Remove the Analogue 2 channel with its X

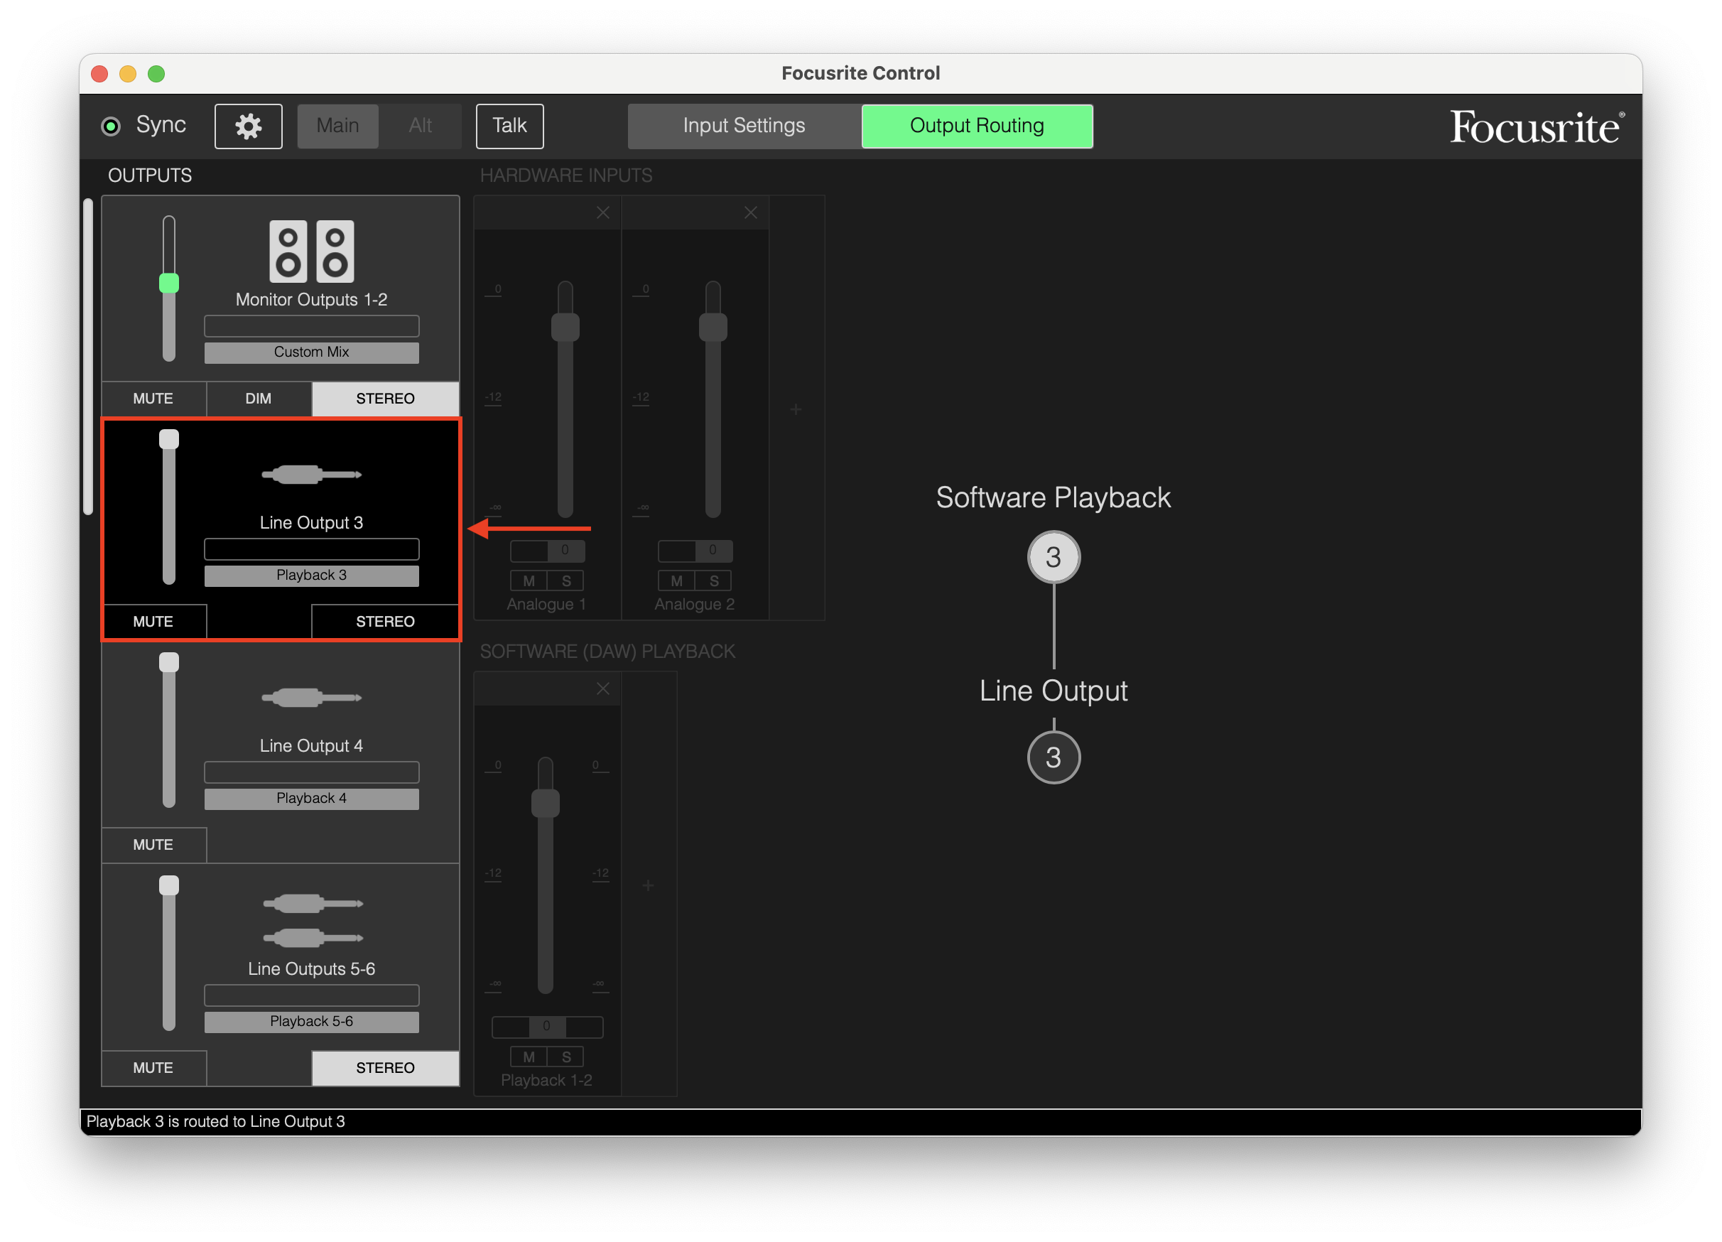(751, 212)
